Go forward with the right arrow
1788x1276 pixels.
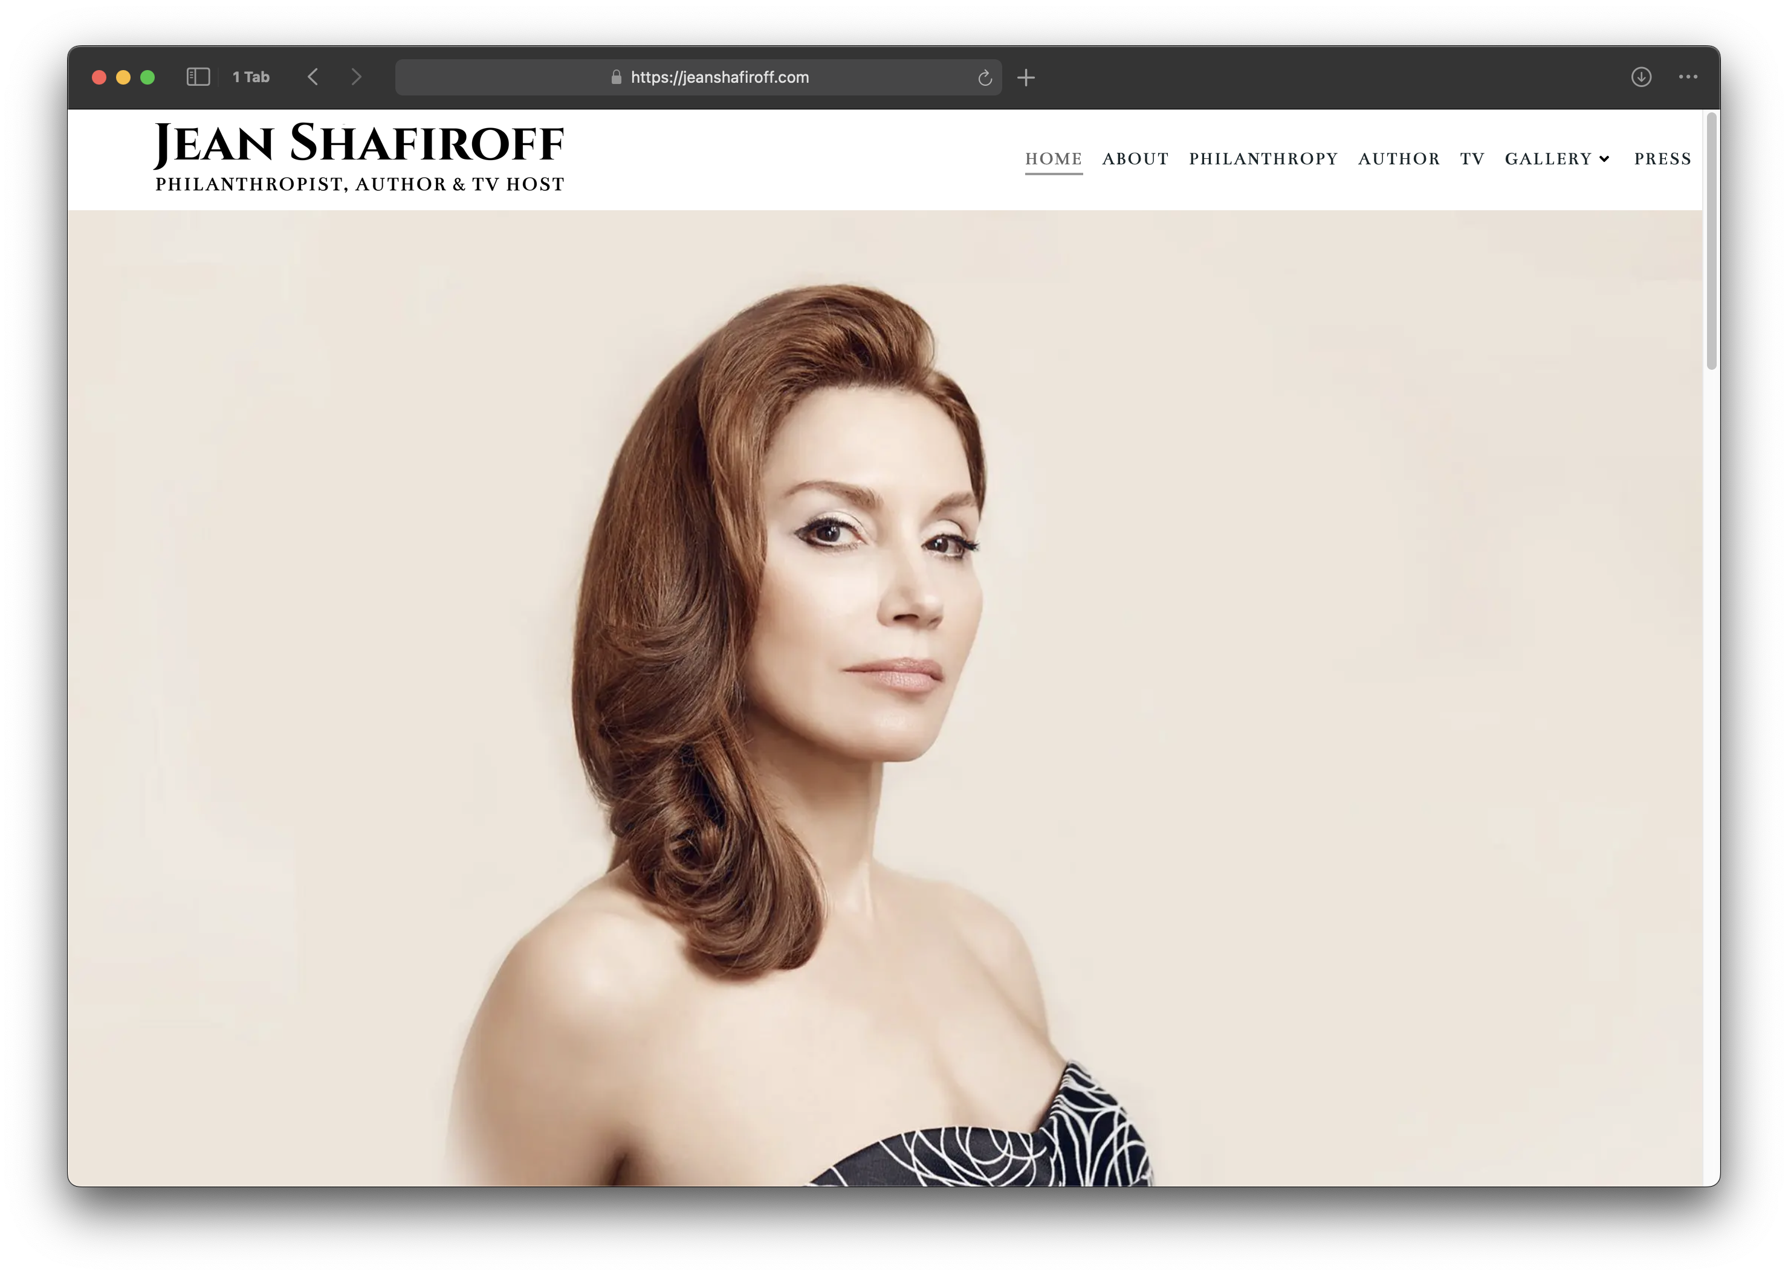(356, 77)
